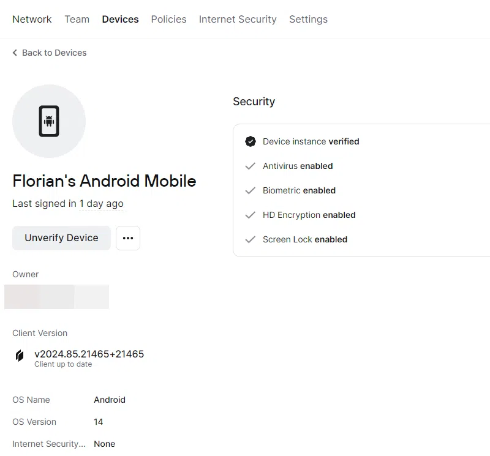Click the verified badge icon beside Device instance
This screenshot has height=456, width=490.
point(250,141)
